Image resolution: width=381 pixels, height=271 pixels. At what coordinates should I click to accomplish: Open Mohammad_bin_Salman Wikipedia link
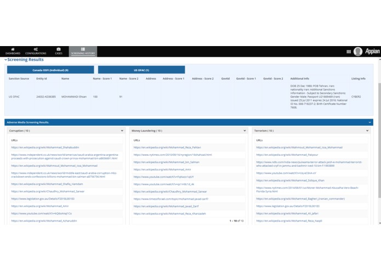[167, 162]
